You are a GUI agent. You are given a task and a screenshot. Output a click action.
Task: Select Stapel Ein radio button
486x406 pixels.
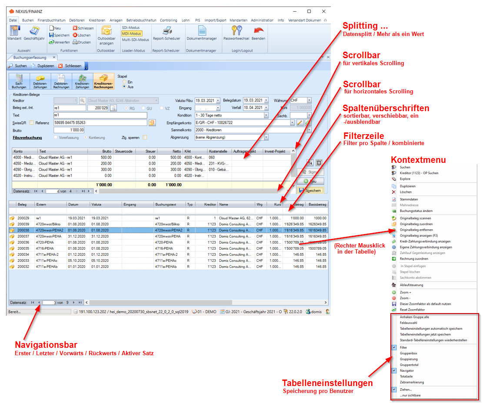pyautogui.click(x=124, y=82)
